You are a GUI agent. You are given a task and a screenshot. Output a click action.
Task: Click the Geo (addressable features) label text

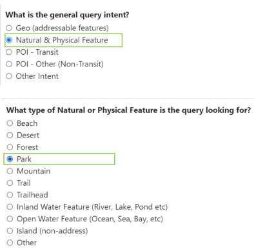pos(63,28)
